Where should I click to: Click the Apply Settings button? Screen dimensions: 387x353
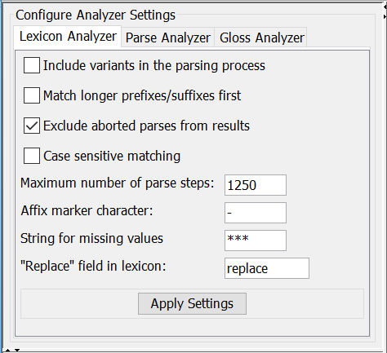pos(192,303)
